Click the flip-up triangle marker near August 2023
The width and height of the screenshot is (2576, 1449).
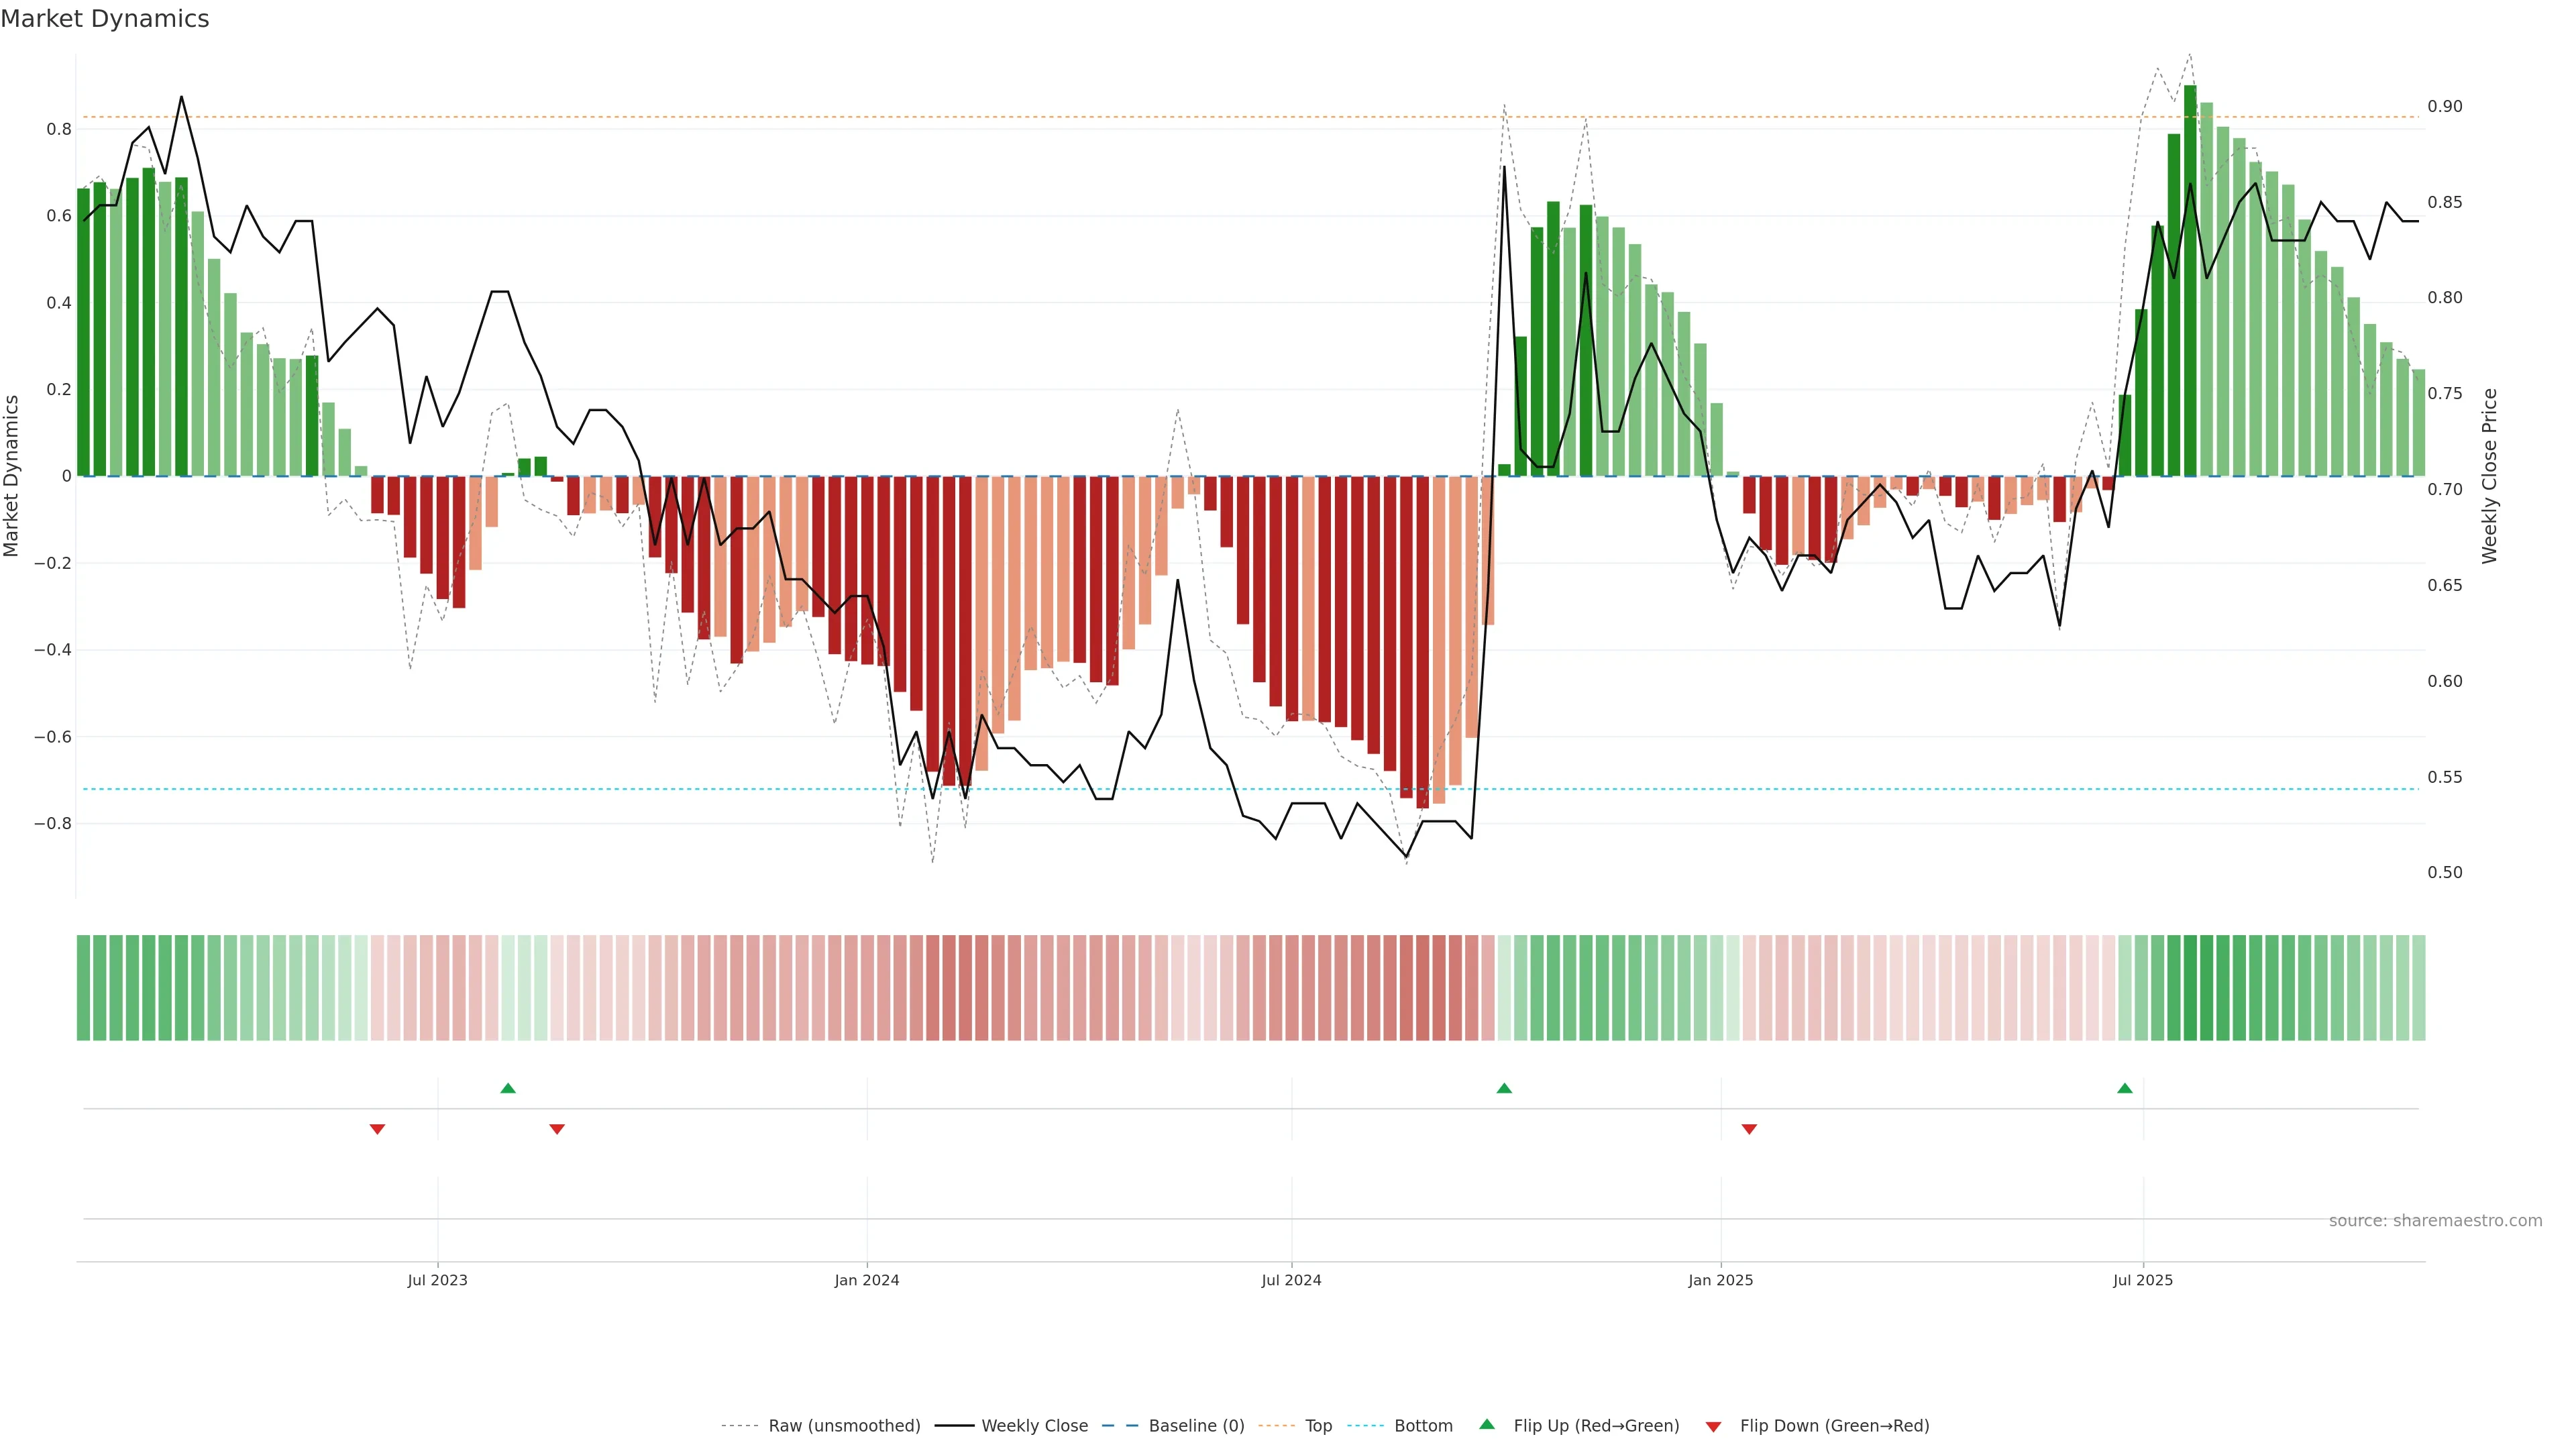click(x=508, y=1088)
